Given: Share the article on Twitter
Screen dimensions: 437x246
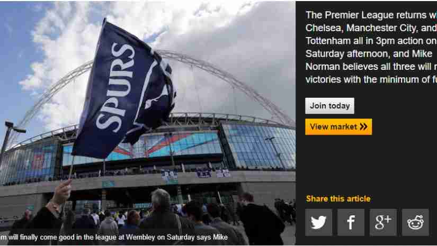Looking at the screenshot, I should tap(318, 222).
